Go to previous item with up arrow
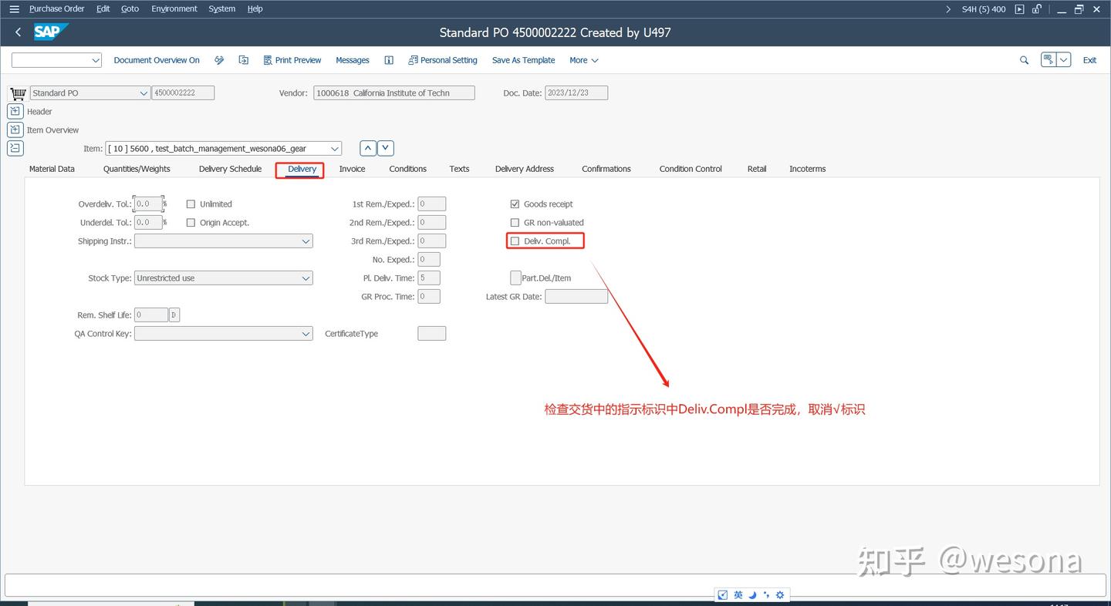 pos(368,148)
